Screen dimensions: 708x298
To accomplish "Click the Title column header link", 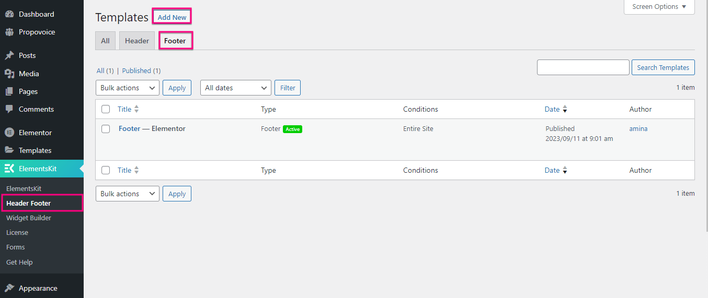I will click(124, 109).
